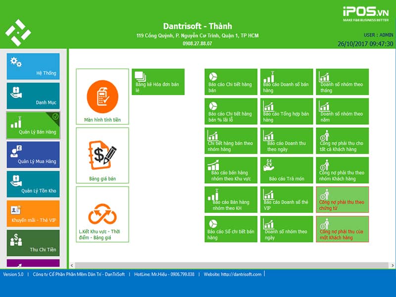The width and height of the screenshot is (396, 297).
Task: Open Báo cáo Chi tiết hàng bán report
Action: [231, 82]
